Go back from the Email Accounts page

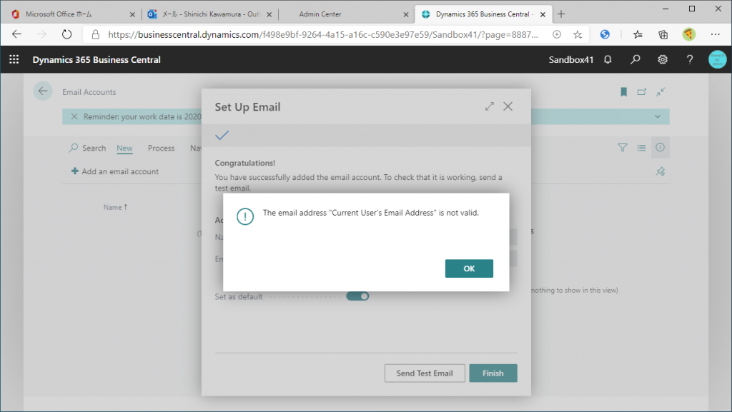point(43,91)
